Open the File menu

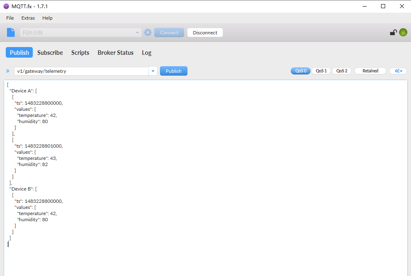pos(10,18)
